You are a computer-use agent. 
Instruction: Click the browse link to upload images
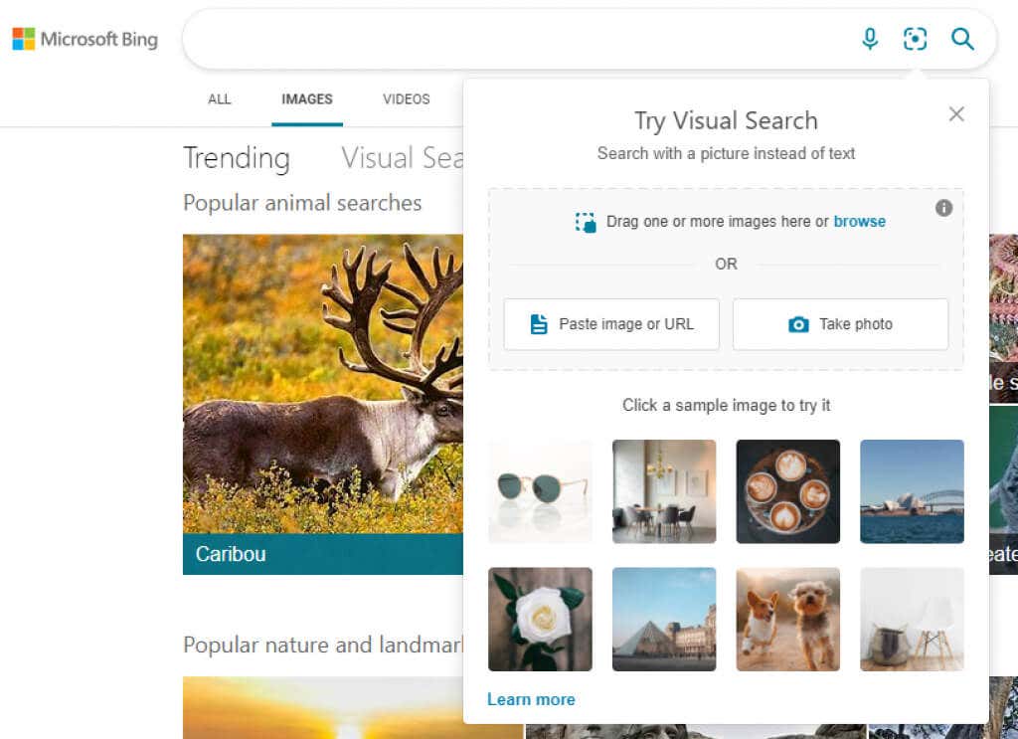pos(859,222)
